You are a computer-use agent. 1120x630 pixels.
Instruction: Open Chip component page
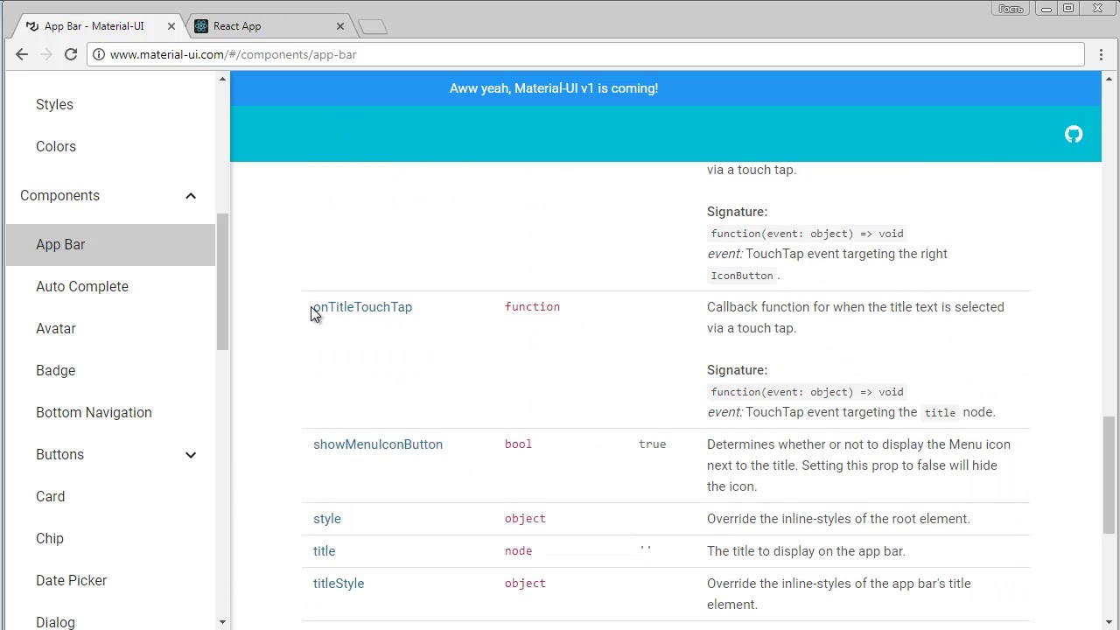tap(50, 538)
